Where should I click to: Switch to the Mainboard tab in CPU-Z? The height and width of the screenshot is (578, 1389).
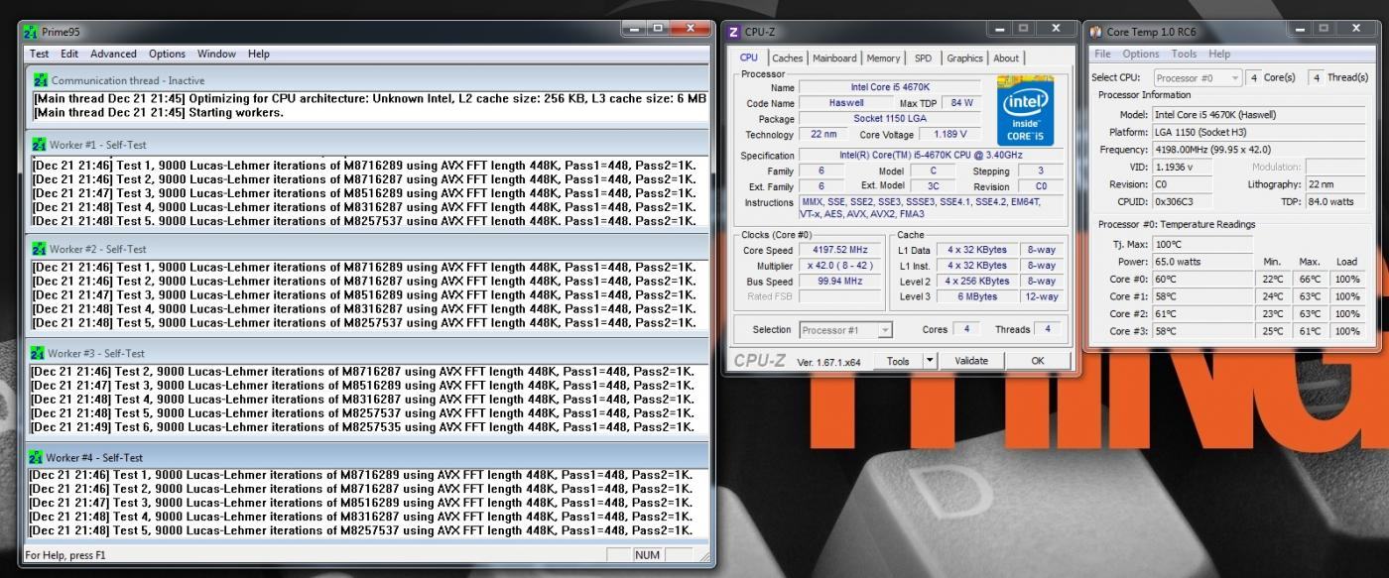835,58
